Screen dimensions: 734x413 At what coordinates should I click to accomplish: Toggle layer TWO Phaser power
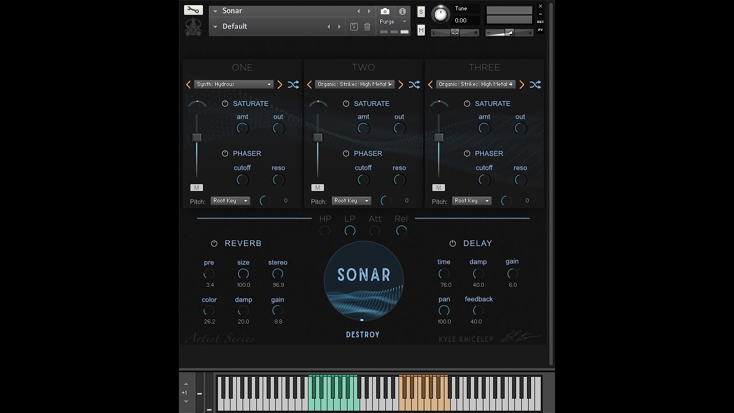pos(346,153)
